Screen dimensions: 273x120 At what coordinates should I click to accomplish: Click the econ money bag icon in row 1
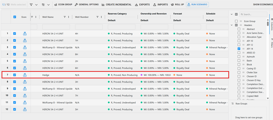click(x=25, y=34)
